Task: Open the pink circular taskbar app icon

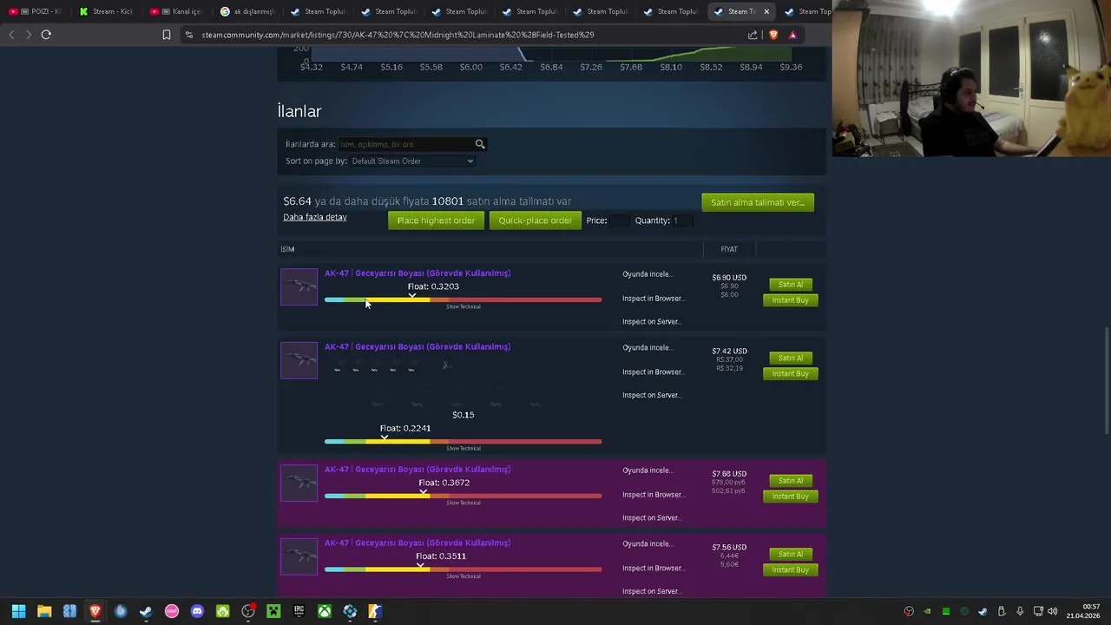Action: click(x=172, y=611)
